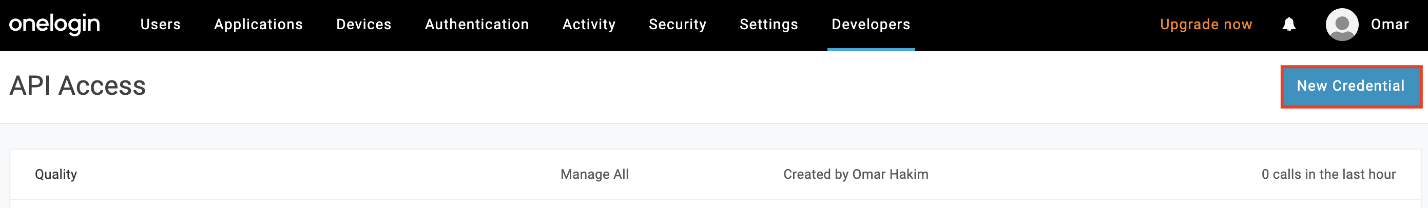The image size is (1428, 208).
Task: Expand the Security menu
Action: [x=678, y=25]
